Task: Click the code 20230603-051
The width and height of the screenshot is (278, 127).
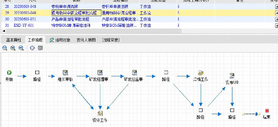Action: coord(25,19)
